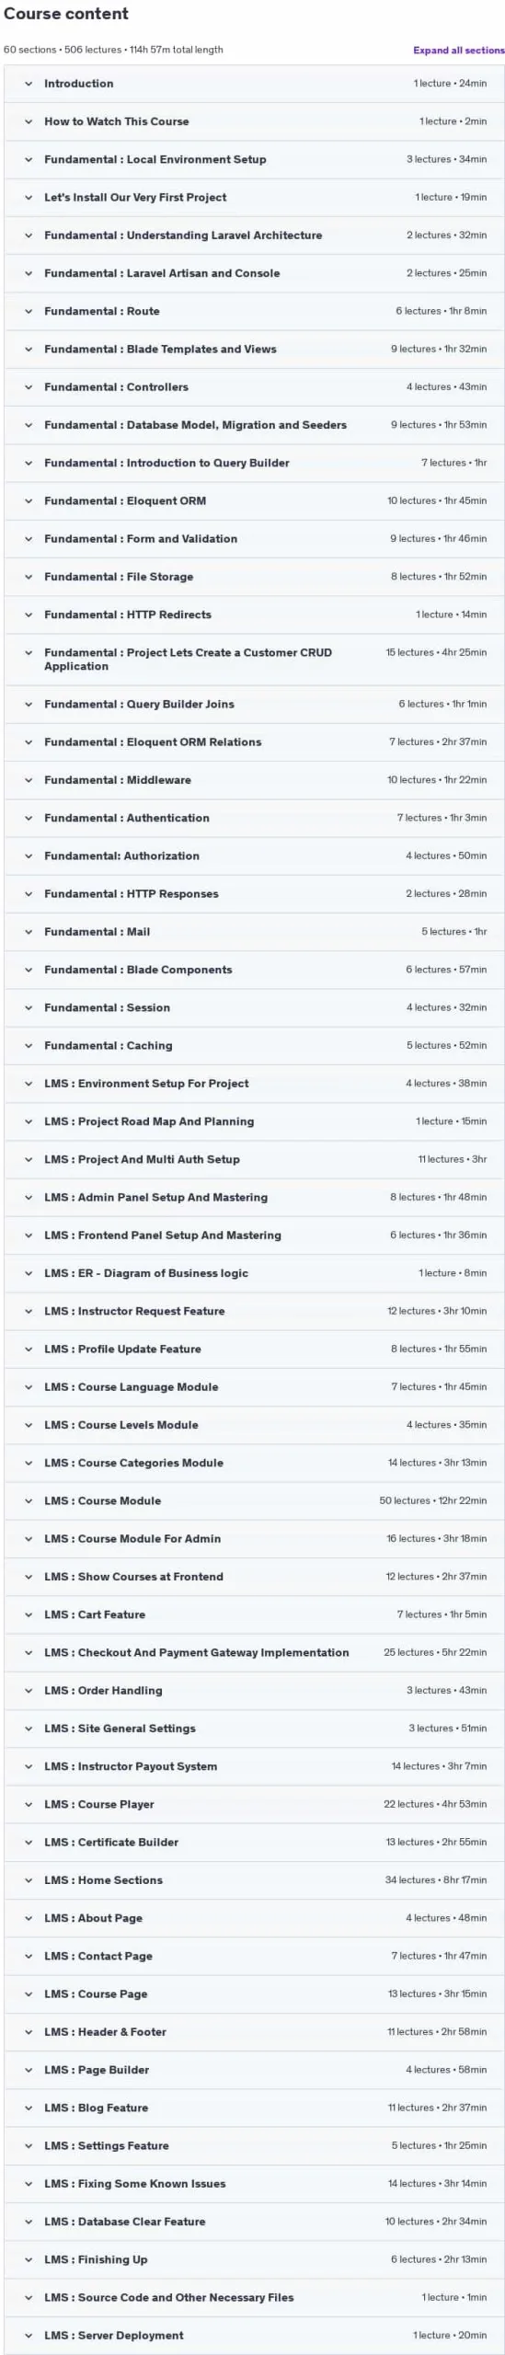Expand chevron beside How to Watch This Course
505x2355 pixels.
pyautogui.click(x=29, y=121)
